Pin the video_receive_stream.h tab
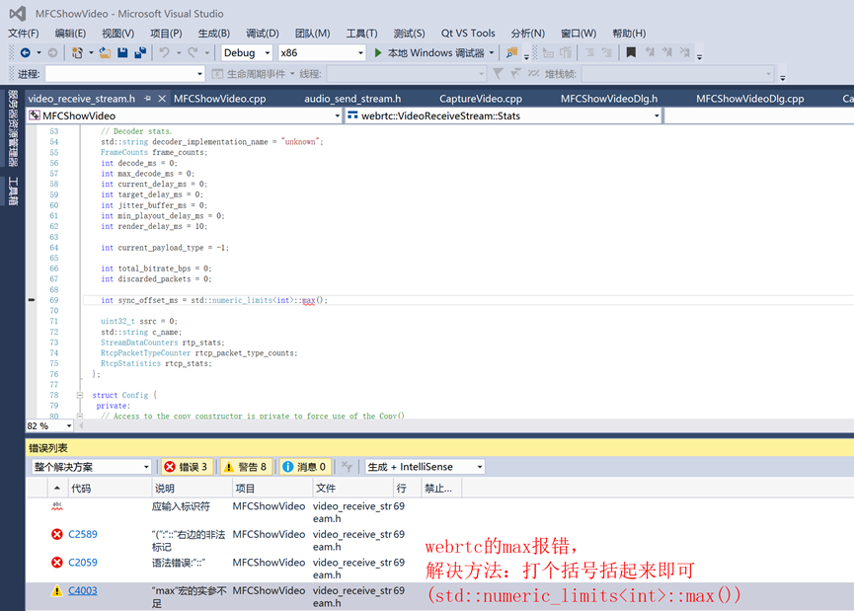 coord(147,99)
